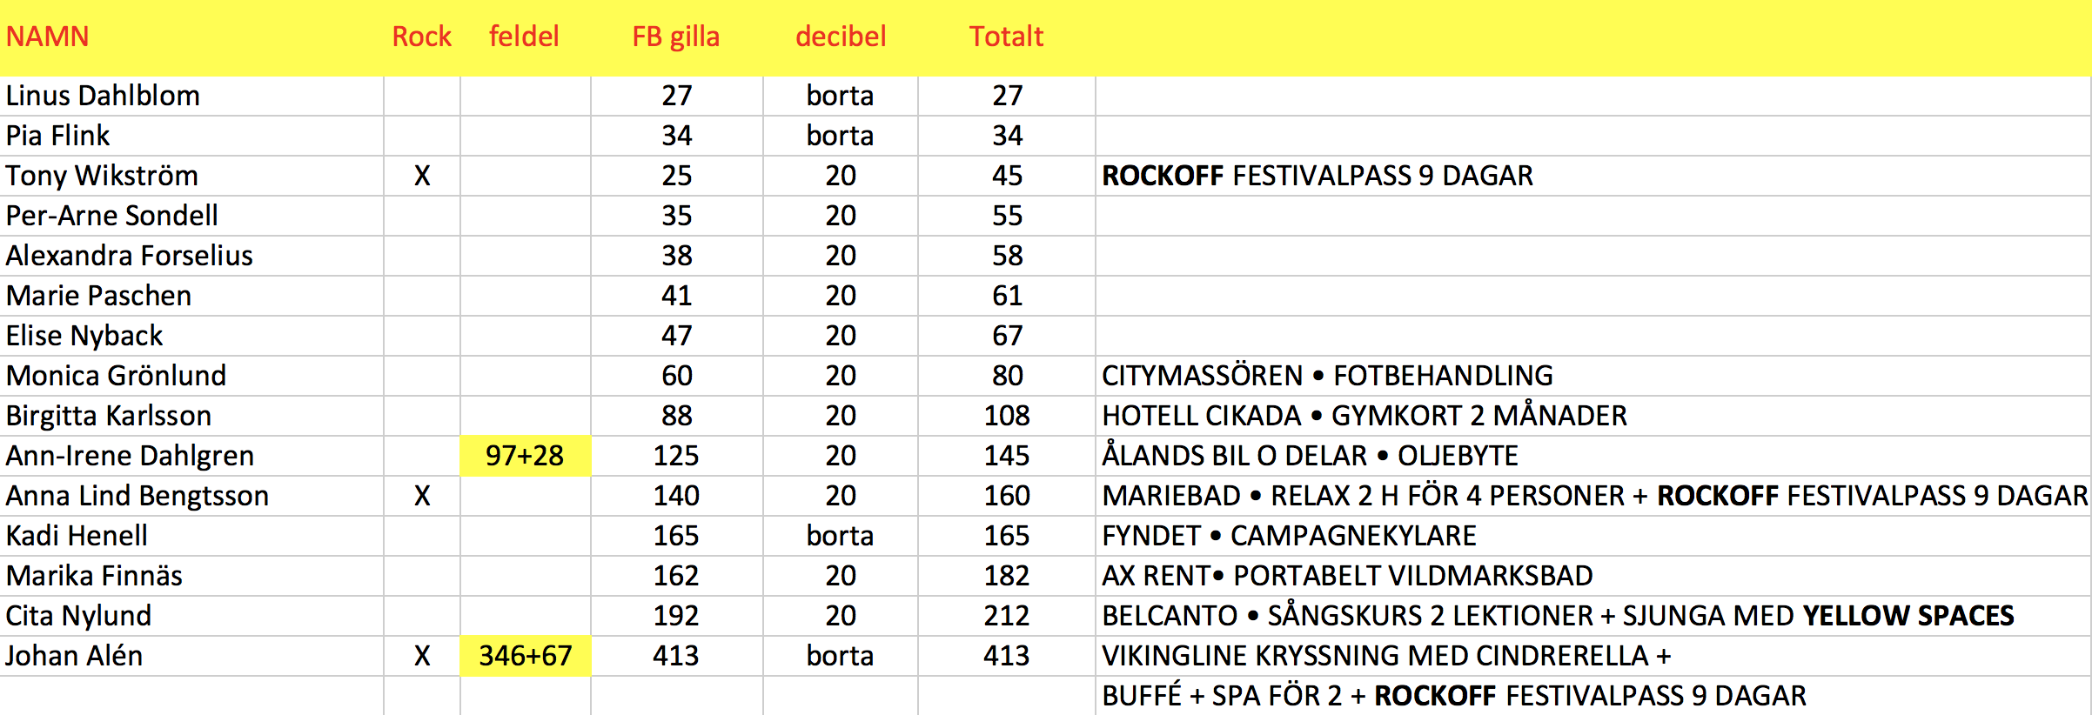Select Marika Finnäs name cell
The width and height of the screenshot is (2092, 715).
coord(191,576)
